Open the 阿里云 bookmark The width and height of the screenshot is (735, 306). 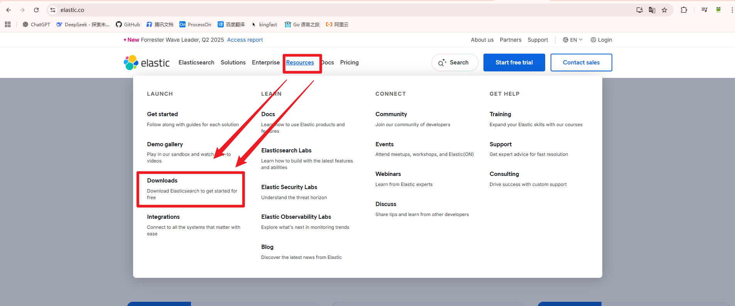[337, 24]
